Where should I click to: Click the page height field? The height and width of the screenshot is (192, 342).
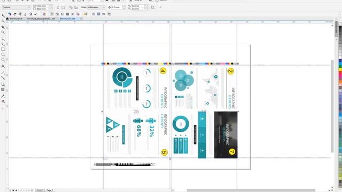(42, 9)
